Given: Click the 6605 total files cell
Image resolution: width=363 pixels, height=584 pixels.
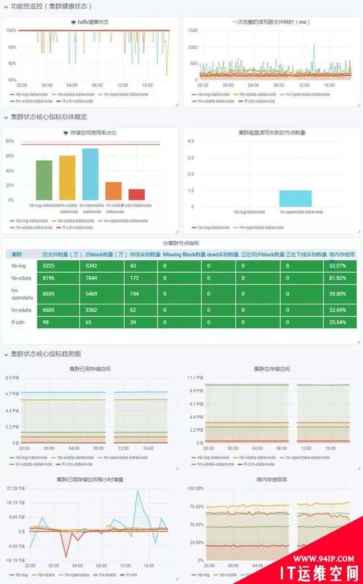Looking at the screenshot, I should tap(58, 310).
